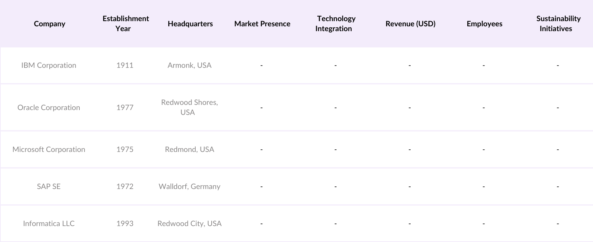The image size is (593, 242).
Task: Select the Walldorf, Germany headquarters cell
Action: [189, 186]
